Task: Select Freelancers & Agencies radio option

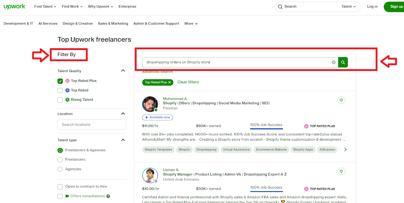Action: (60, 150)
